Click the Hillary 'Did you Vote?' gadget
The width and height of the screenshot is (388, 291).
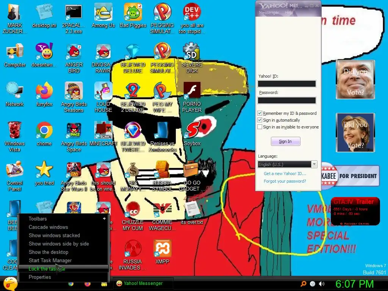(x=355, y=132)
